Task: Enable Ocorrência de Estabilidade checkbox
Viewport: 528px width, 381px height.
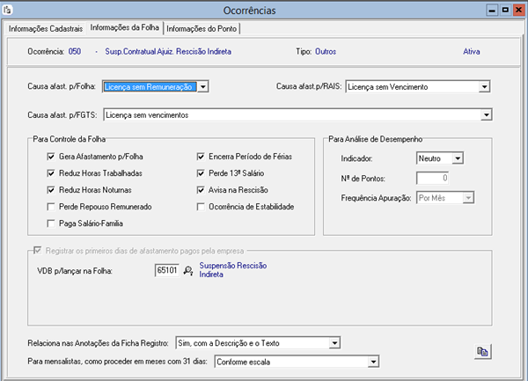Action: click(x=201, y=207)
